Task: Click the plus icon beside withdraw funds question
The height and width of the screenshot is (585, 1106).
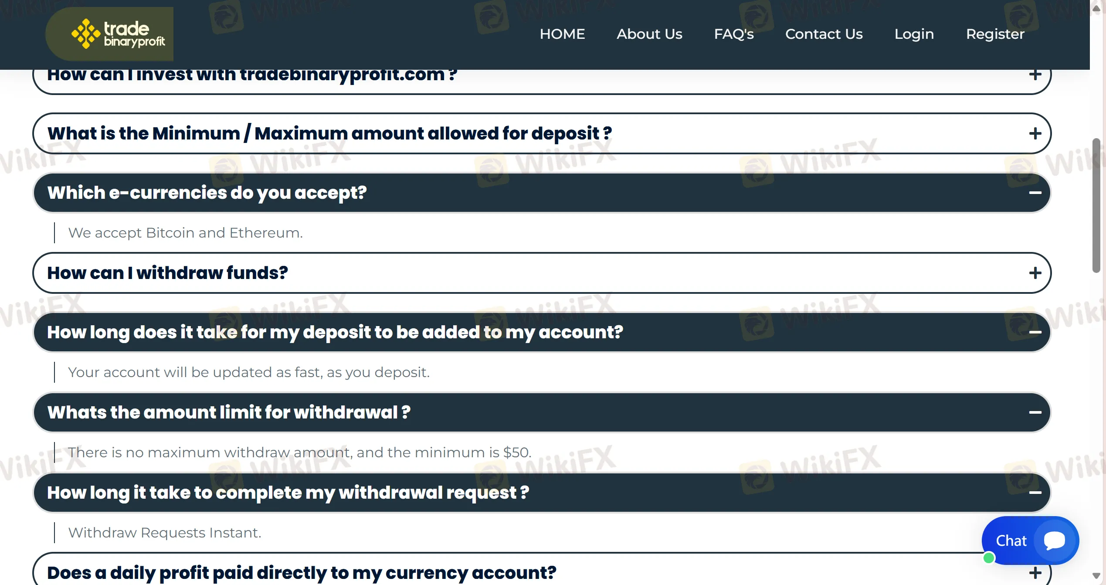Action: 1035,273
